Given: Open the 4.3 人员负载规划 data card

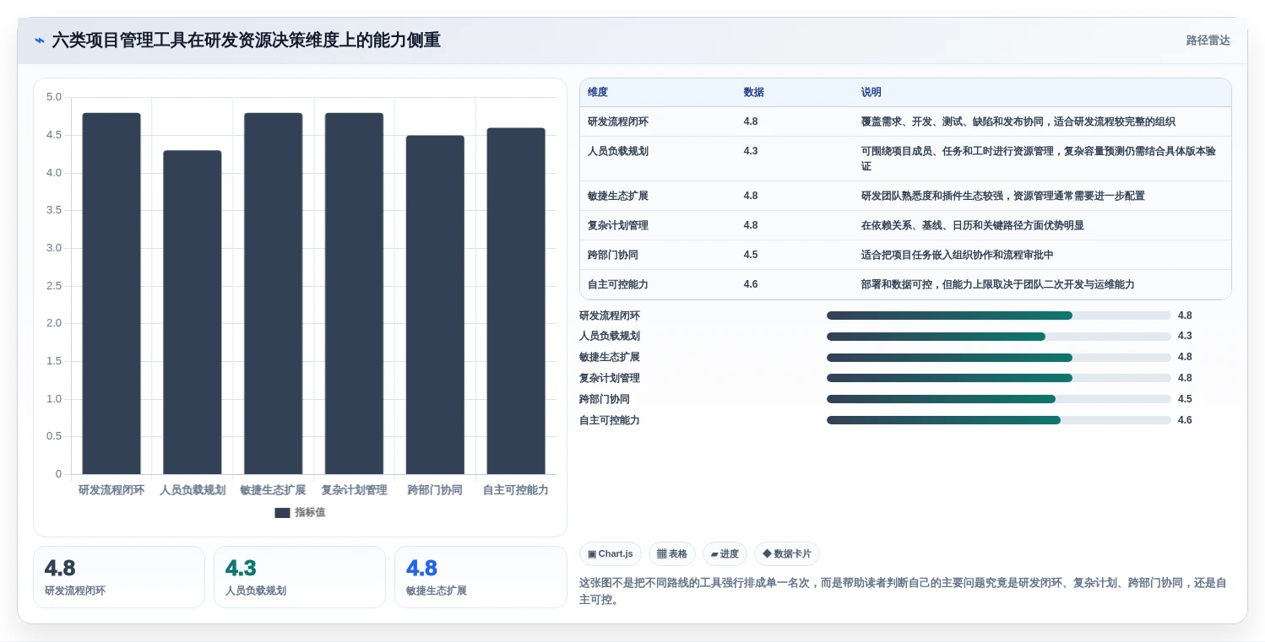Looking at the screenshot, I should click(300, 577).
